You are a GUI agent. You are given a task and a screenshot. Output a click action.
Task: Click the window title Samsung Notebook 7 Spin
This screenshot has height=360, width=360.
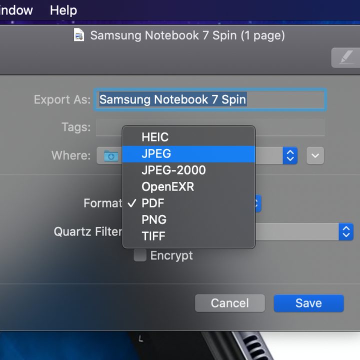(187, 35)
